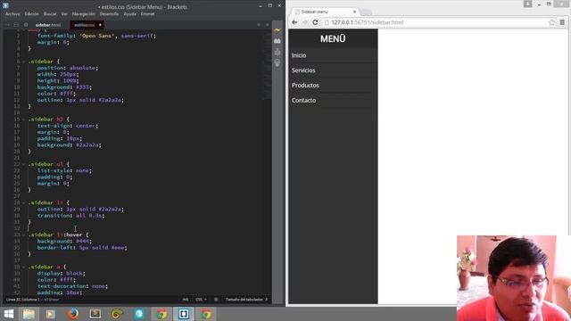The width and height of the screenshot is (571, 321).
Task: Click the position: absolute declaration
Action: (68, 68)
